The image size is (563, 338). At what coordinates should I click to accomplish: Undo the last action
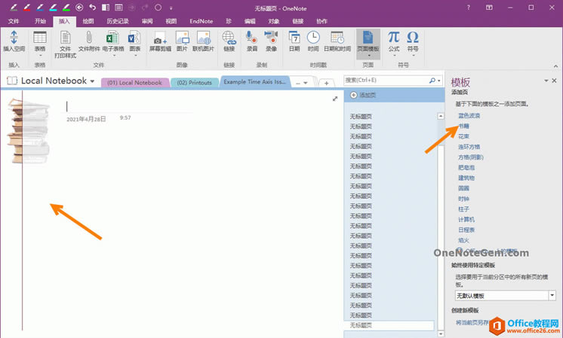point(92,8)
